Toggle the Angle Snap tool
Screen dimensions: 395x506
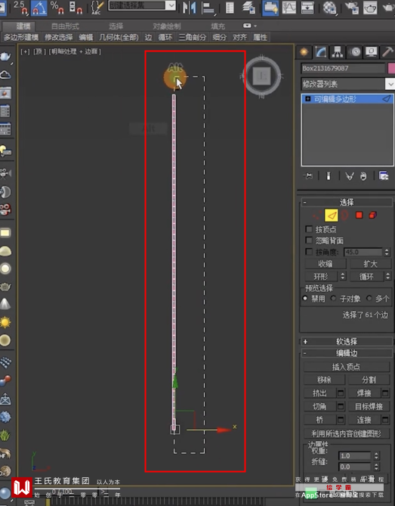tap(39, 7)
